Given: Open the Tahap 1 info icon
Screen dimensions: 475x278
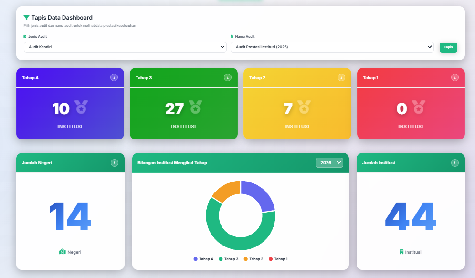Looking at the screenshot, I should tap(454, 77).
